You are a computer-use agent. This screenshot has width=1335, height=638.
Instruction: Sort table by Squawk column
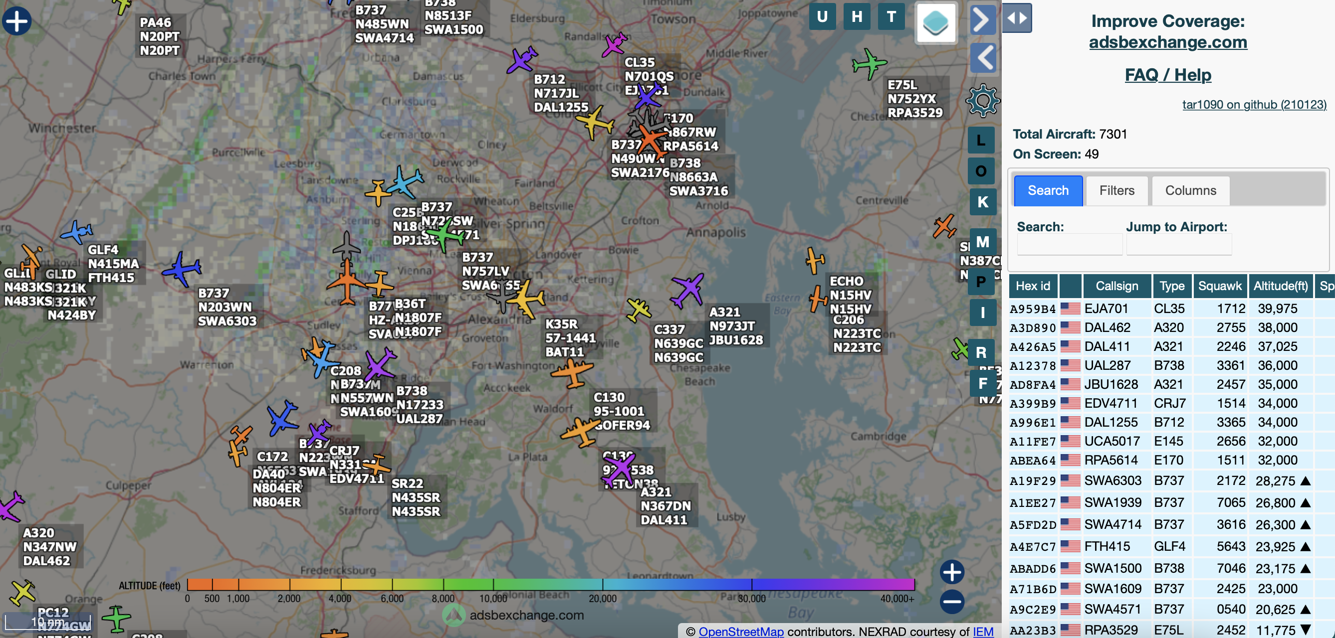pyautogui.click(x=1220, y=286)
